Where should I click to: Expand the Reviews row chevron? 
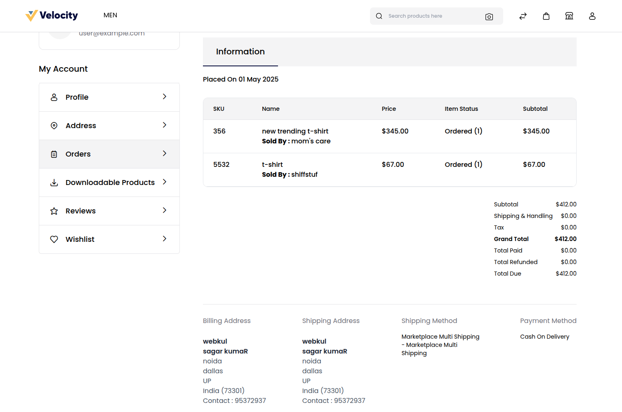coord(165,210)
